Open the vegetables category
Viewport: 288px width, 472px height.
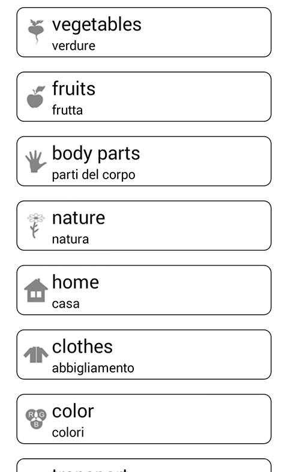144,32
